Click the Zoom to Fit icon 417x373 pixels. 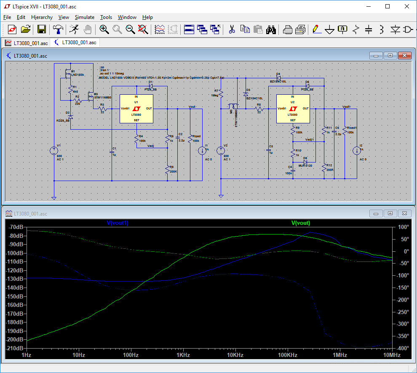tap(143, 29)
